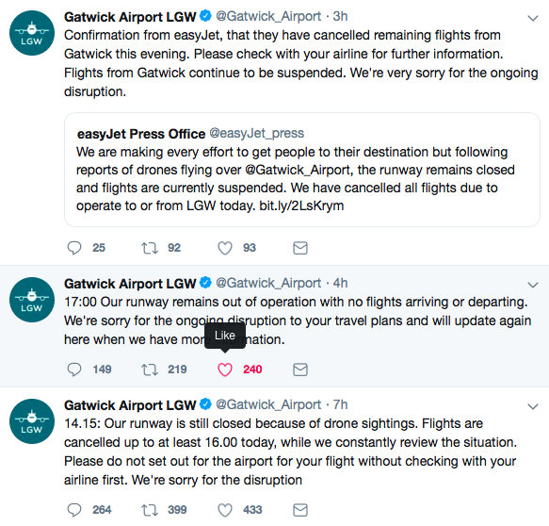Retweet the 17:00 runway update tweet
Screen dimensions: 549x526
[x=150, y=370]
